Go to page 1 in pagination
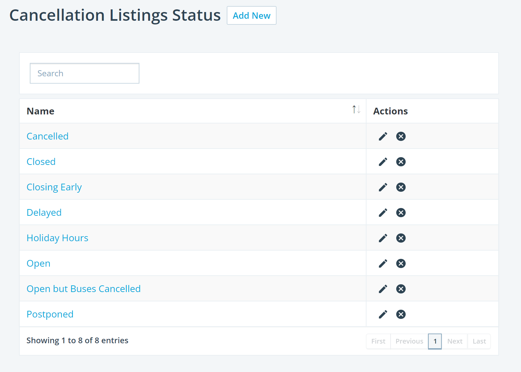The width and height of the screenshot is (521, 372). [x=435, y=341]
